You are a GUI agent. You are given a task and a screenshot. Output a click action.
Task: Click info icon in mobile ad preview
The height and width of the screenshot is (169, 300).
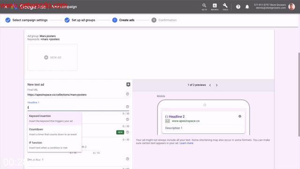coord(240,116)
